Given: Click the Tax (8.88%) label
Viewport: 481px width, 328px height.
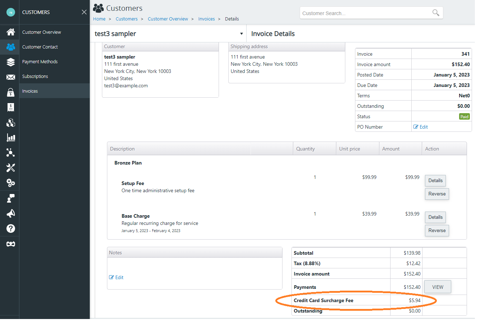Looking at the screenshot, I should pyautogui.click(x=307, y=263).
